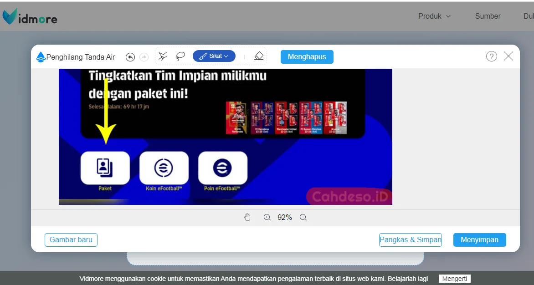Open the Produk menu
This screenshot has width=534, height=285.
click(x=434, y=16)
